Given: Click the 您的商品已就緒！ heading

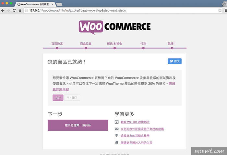Looking at the screenshot, I should [x=67, y=62].
